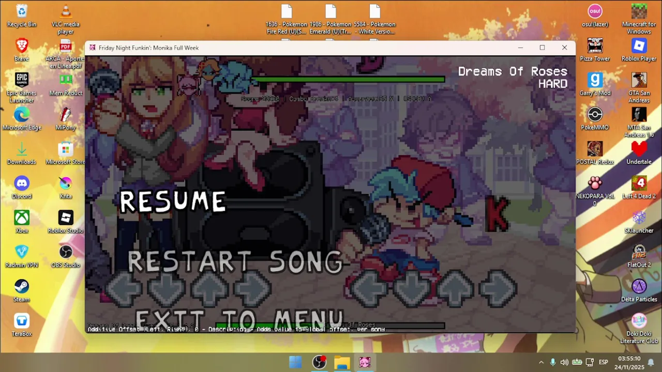Open notifications bell icon
662x372 pixels.
tap(651, 362)
